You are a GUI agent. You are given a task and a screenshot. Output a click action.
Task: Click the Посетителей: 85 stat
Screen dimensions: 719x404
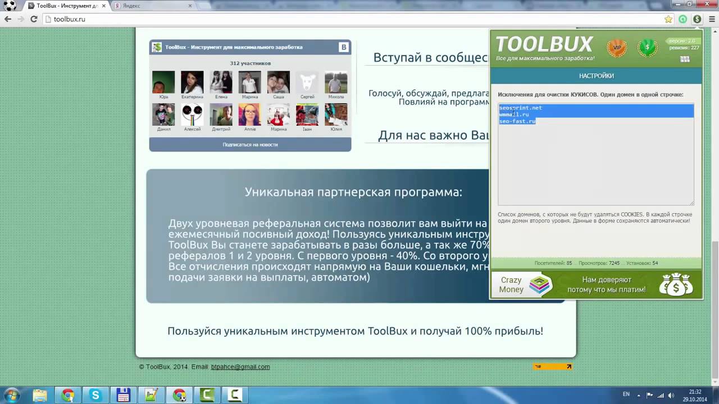[x=554, y=263]
